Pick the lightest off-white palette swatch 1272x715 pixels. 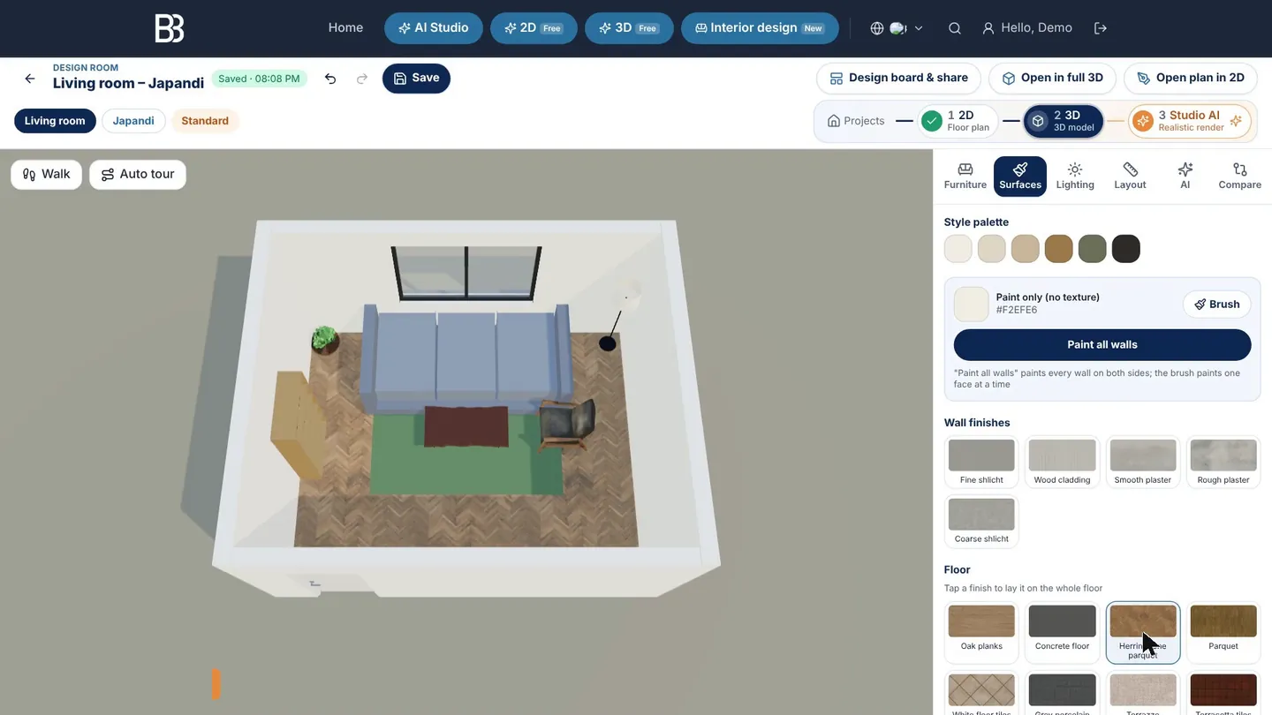coord(958,249)
